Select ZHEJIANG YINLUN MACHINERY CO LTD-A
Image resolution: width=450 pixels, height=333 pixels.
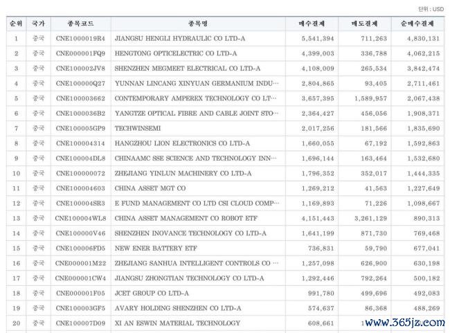pyautogui.click(x=183, y=173)
